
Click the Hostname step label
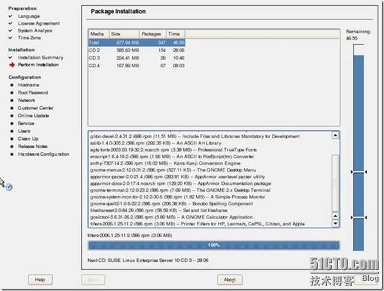click(29, 85)
